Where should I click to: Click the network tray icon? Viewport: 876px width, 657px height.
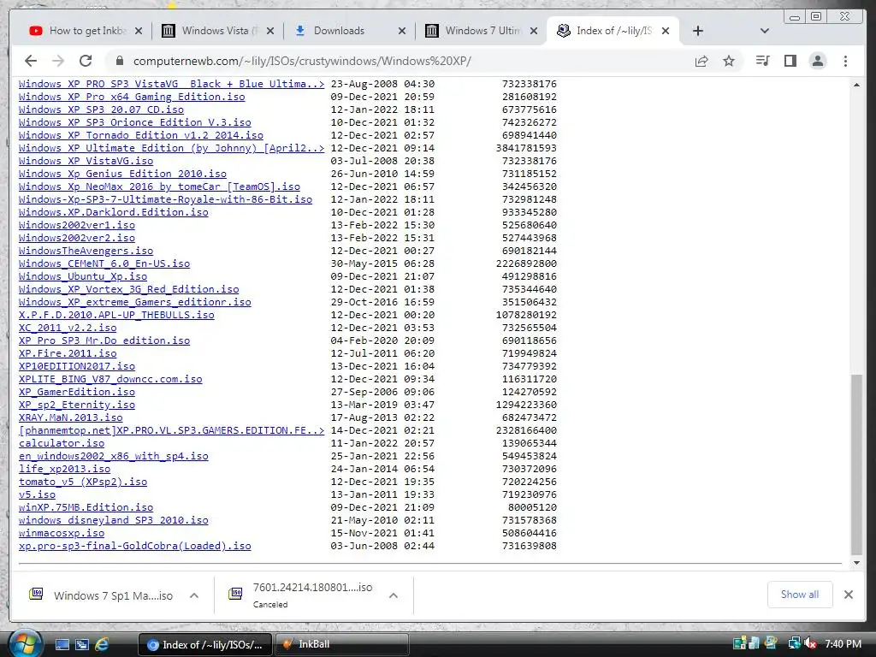795,644
